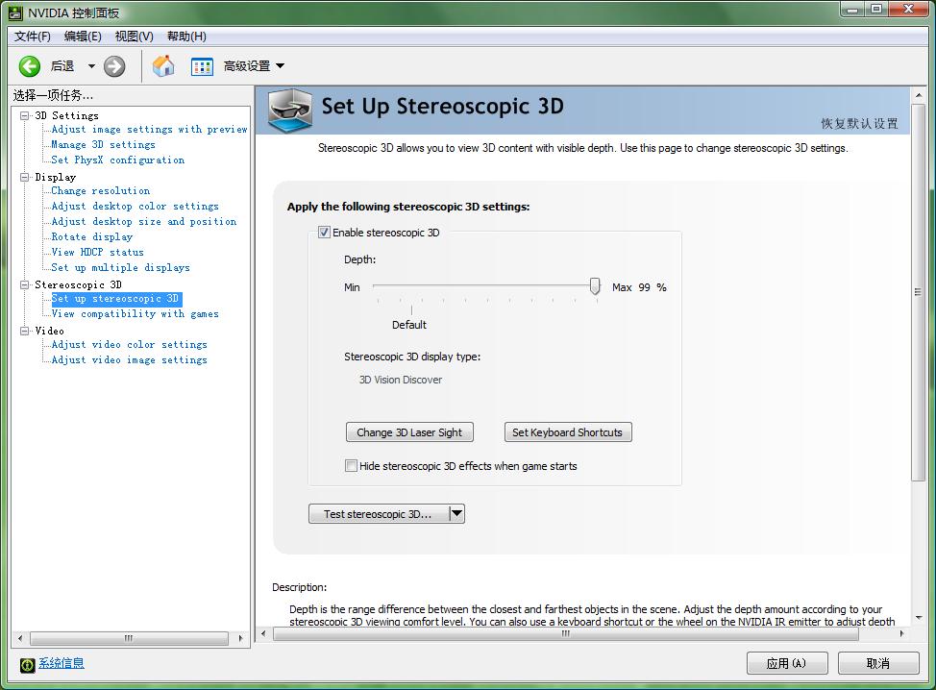
Task: Toggle Enable stereoscopic 3D checkbox
Action: click(324, 233)
